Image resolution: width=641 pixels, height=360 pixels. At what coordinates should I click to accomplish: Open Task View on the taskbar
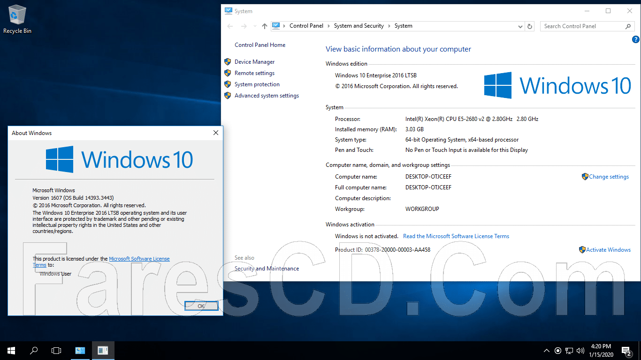pyautogui.click(x=56, y=350)
